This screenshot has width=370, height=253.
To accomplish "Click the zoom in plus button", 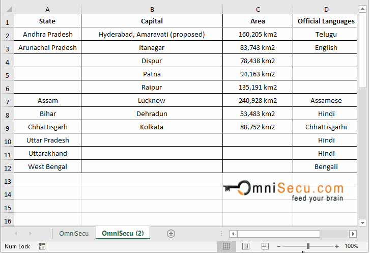I will click(x=337, y=246).
